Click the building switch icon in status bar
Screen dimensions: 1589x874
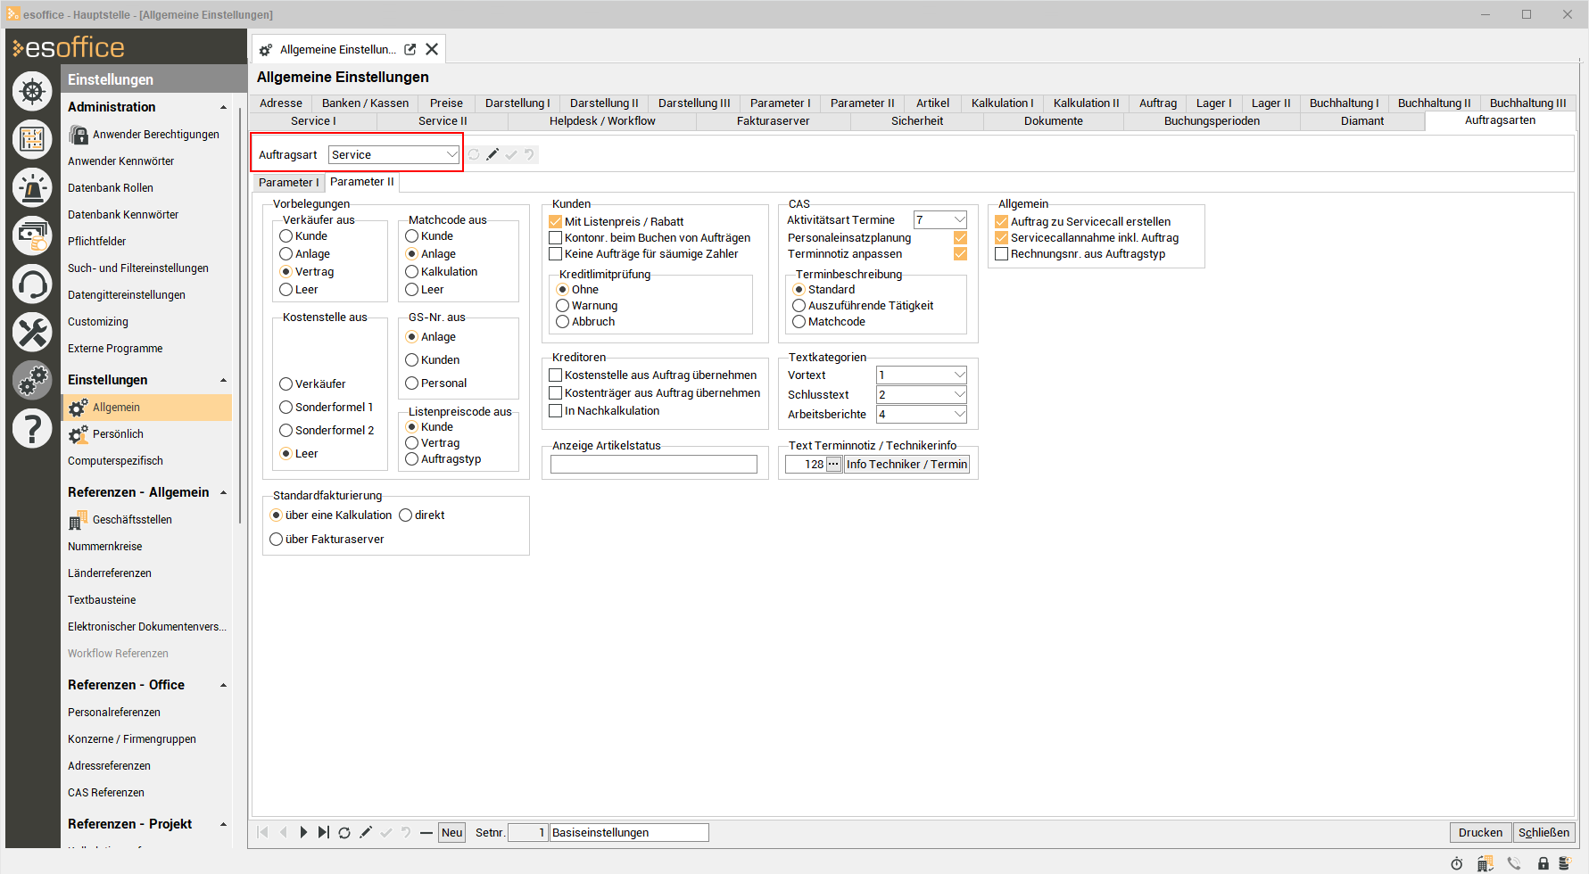coord(1485,863)
